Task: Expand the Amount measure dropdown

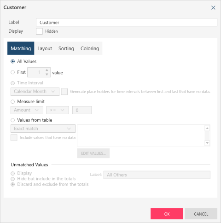Action: 27,110
